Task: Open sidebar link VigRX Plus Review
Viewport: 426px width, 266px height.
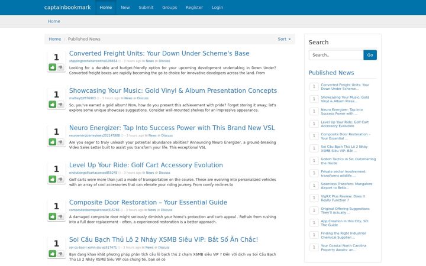Action: [343, 198]
